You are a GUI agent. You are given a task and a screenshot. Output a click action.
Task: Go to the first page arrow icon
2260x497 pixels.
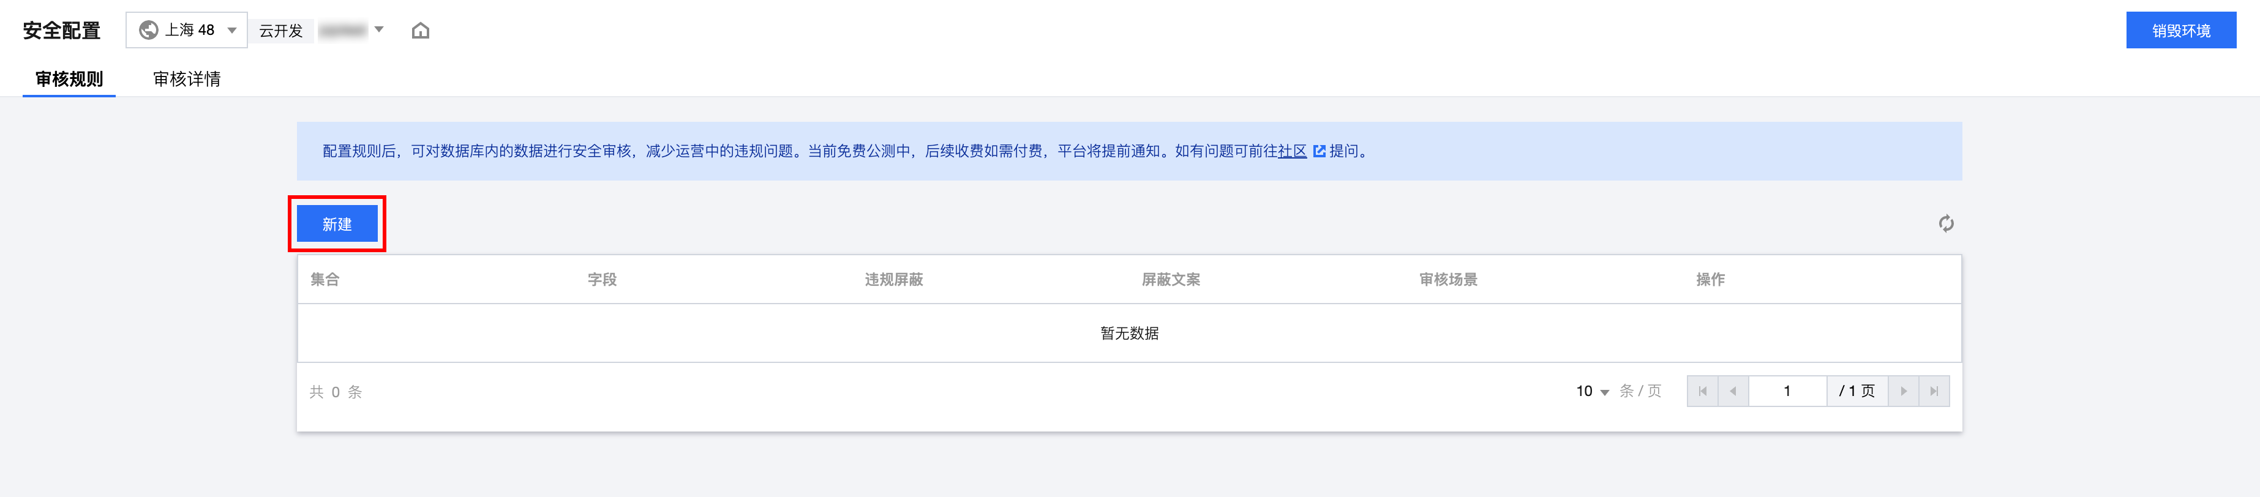pyautogui.click(x=1702, y=391)
